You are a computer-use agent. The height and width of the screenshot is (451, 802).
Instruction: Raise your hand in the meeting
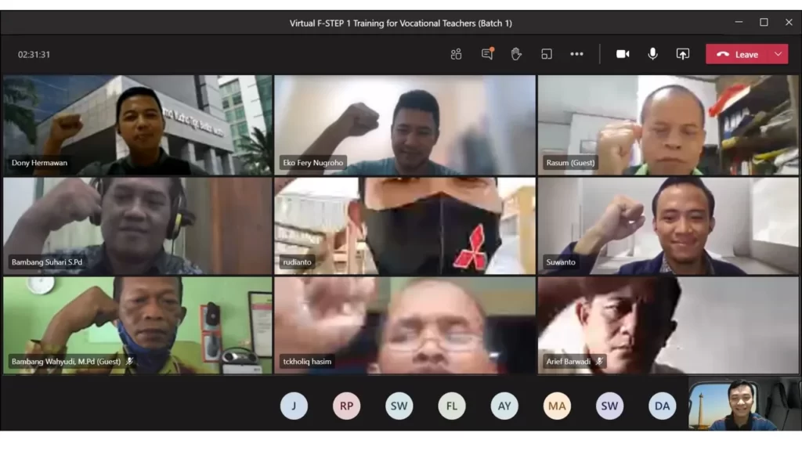click(516, 54)
